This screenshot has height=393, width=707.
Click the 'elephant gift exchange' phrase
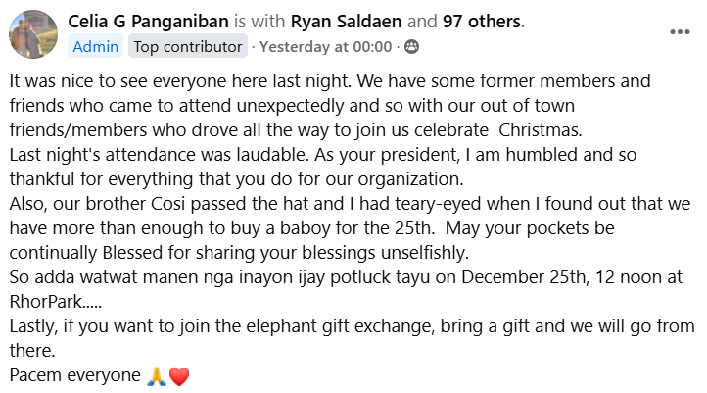(x=318, y=326)
